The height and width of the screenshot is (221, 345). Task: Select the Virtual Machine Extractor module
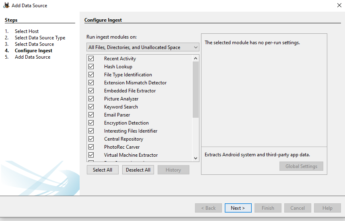[131, 155]
